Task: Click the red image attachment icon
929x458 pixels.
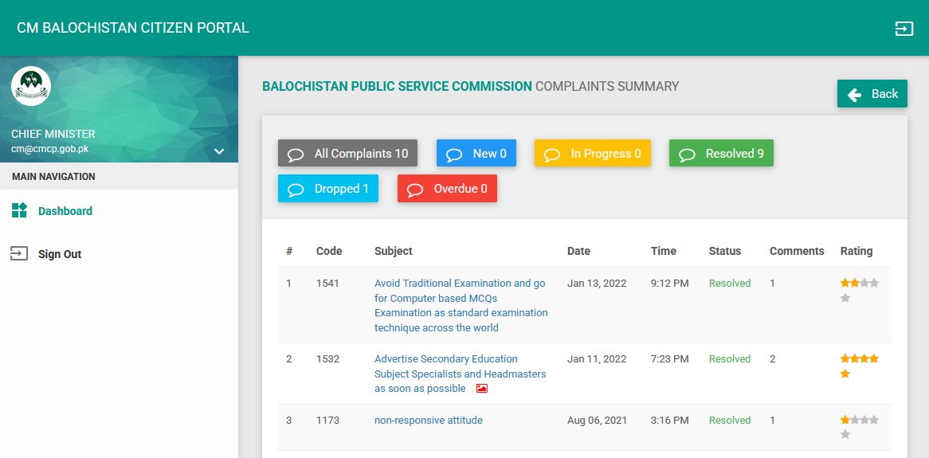Action: 481,389
